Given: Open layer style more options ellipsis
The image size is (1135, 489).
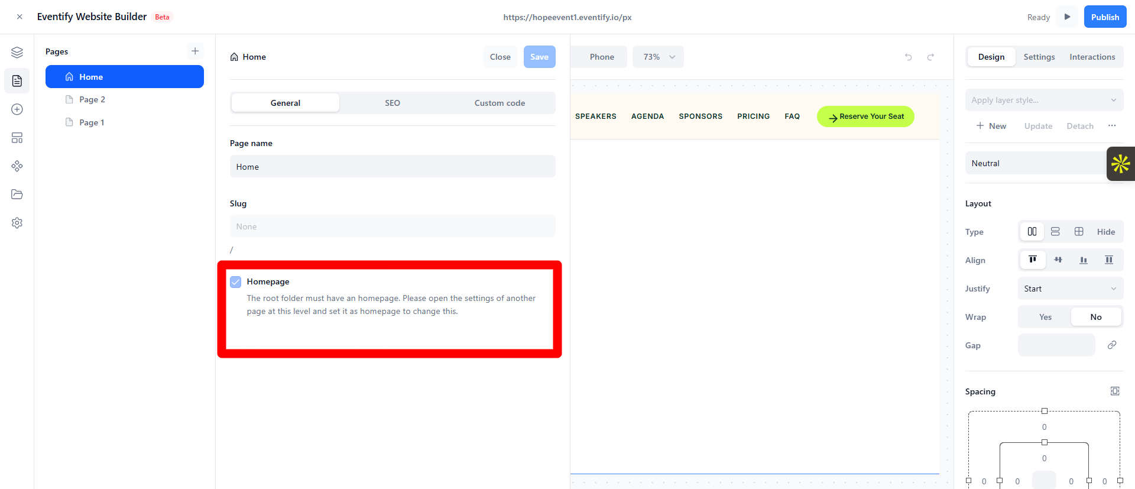Looking at the screenshot, I should [1112, 125].
